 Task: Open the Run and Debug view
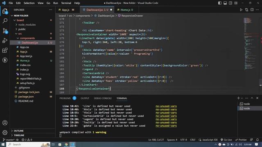(5, 40)
